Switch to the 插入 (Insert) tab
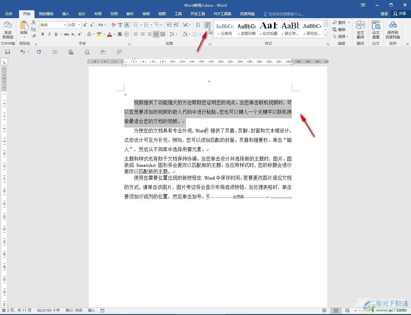411x315 pixels. point(66,14)
